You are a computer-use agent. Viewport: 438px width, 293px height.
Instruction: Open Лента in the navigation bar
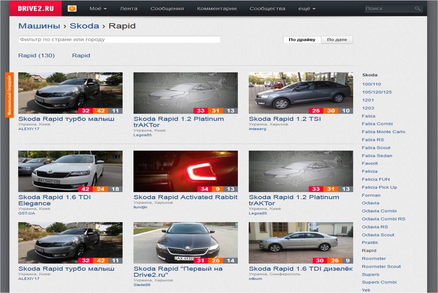click(129, 9)
